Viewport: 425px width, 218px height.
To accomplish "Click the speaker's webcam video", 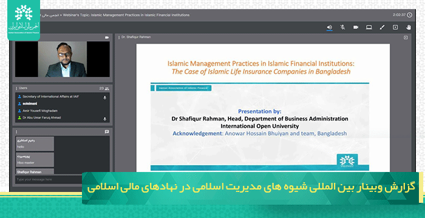I will click(x=63, y=59).
